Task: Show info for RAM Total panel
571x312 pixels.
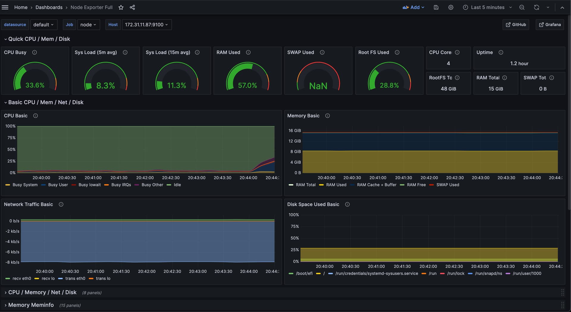Action: coord(505,78)
